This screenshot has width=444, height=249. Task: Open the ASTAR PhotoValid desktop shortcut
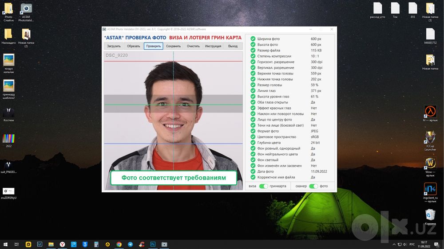(x=26, y=12)
